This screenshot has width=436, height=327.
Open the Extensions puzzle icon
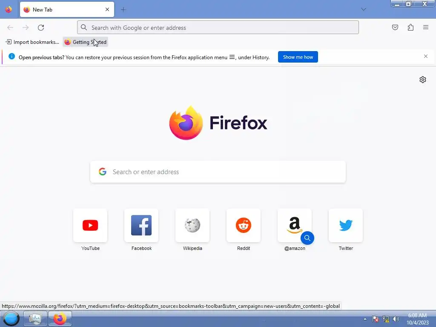[x=410, y=27]
